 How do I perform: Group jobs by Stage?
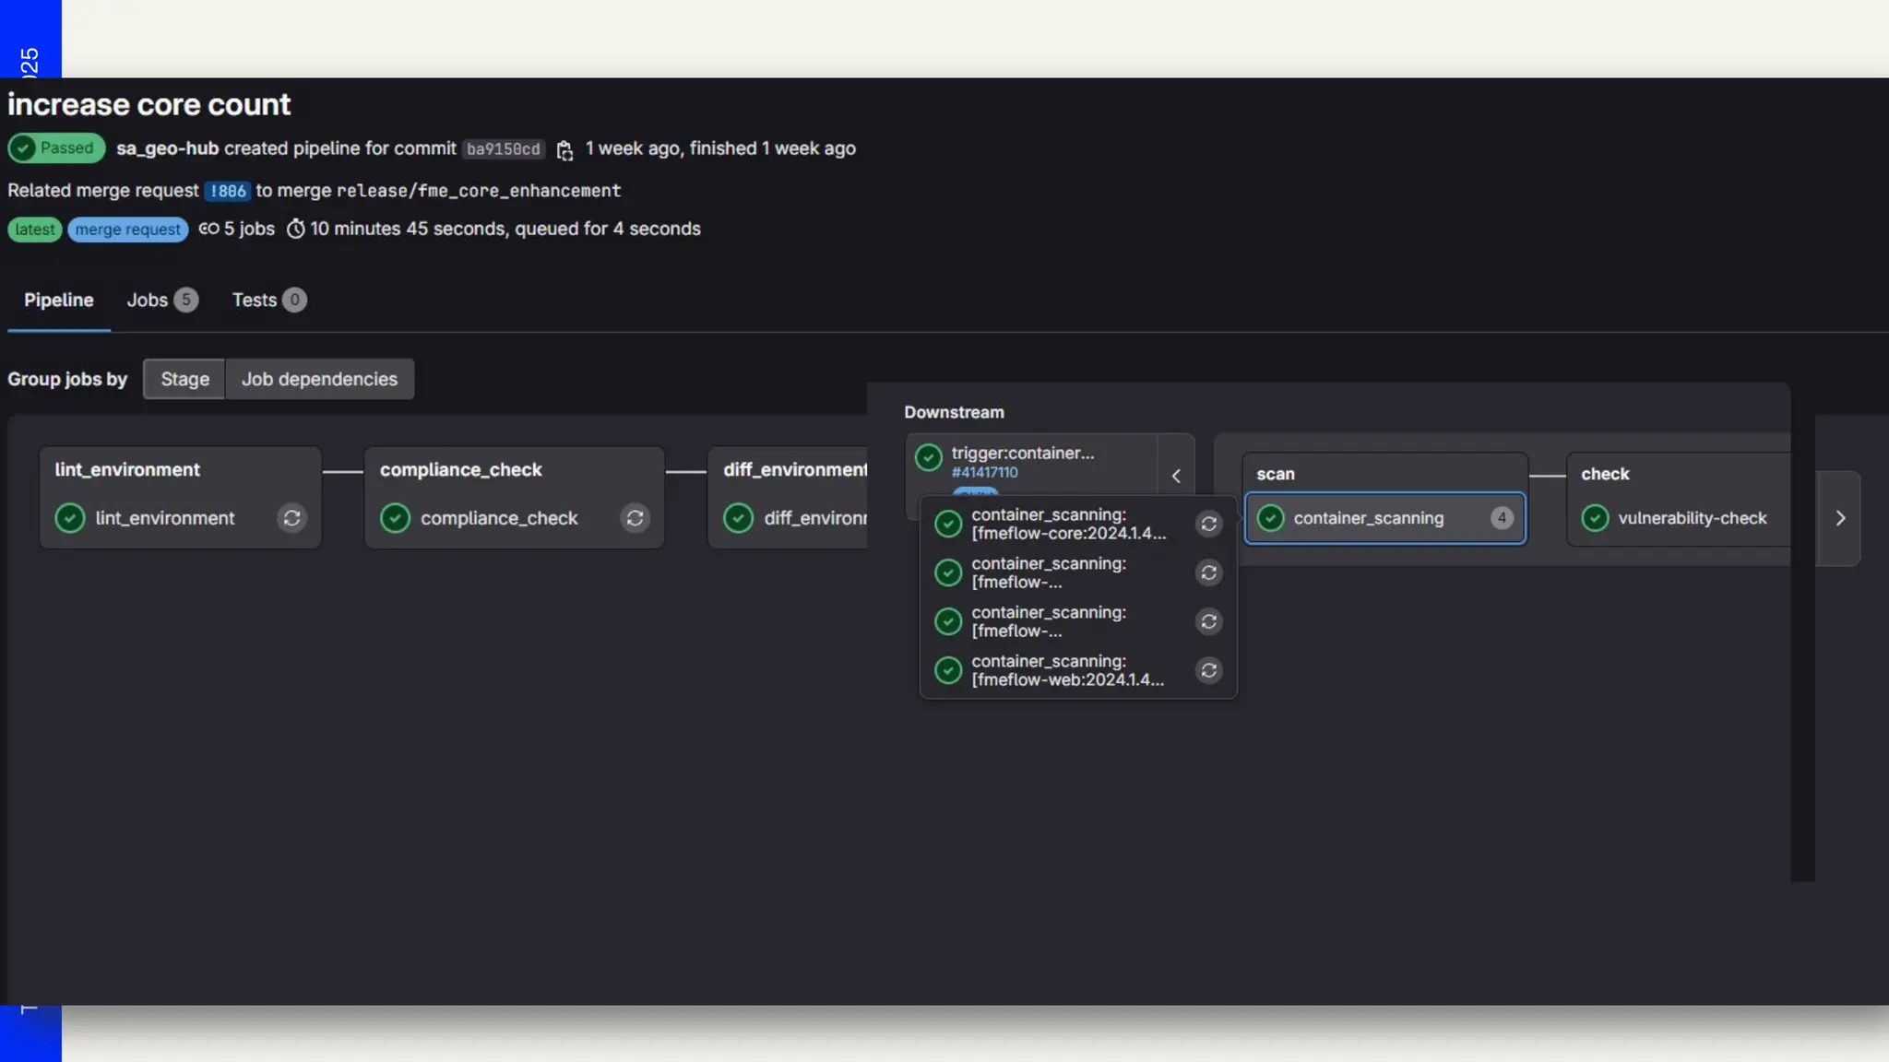pyautogui.click(x=184, y=379)
